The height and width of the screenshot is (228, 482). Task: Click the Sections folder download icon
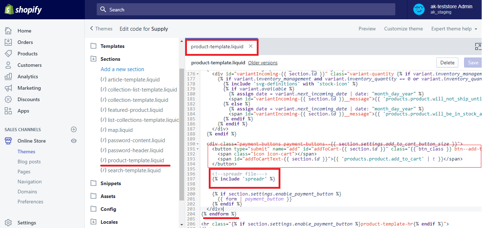93,59
